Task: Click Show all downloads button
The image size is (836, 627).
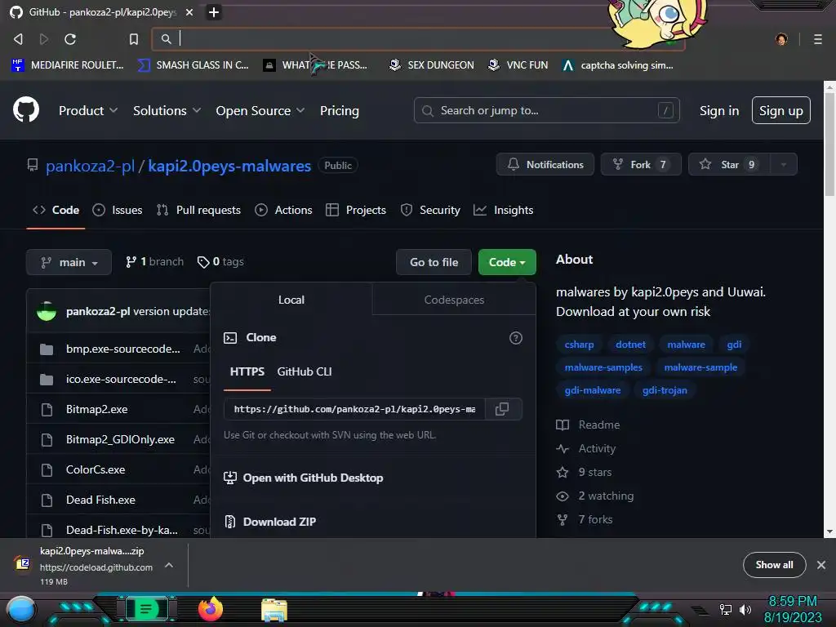Action: coord(774,565)
